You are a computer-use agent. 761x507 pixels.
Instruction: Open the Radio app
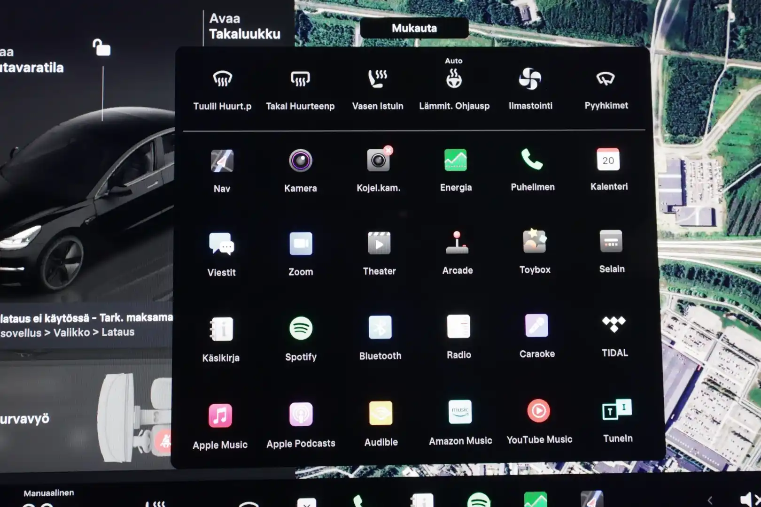pos(458,326)
